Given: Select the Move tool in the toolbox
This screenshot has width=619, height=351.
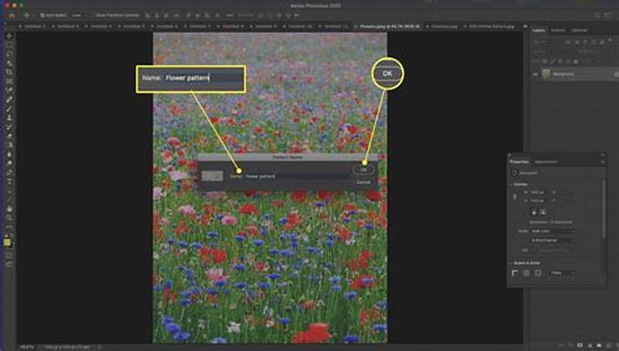Looking at the screenshot, I should [9, 36].
